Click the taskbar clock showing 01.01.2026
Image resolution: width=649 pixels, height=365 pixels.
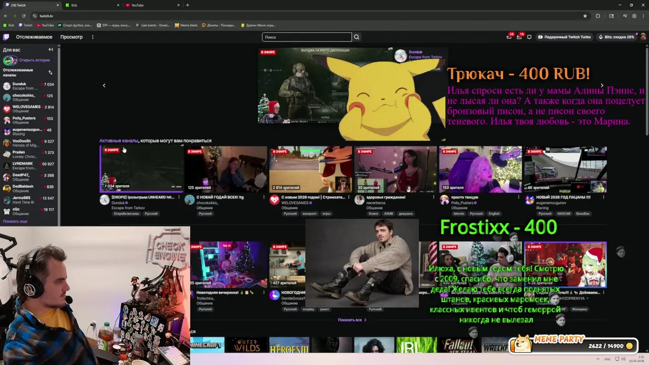637,359
